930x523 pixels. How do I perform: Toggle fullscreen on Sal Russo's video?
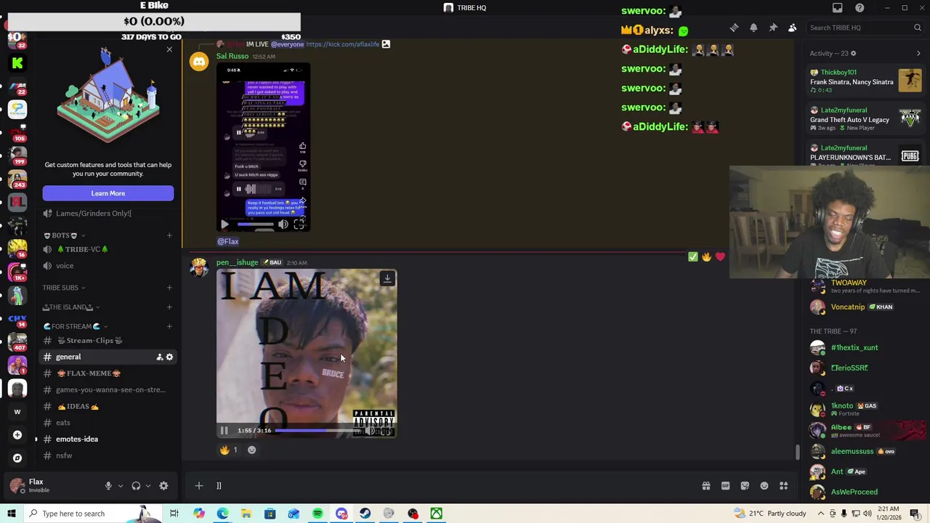click(299, 224)
